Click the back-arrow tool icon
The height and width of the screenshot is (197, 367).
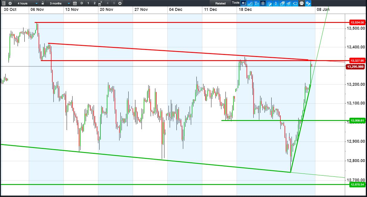coord(243,3)
